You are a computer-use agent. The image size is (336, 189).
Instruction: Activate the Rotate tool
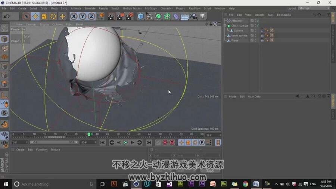[53, 16]
